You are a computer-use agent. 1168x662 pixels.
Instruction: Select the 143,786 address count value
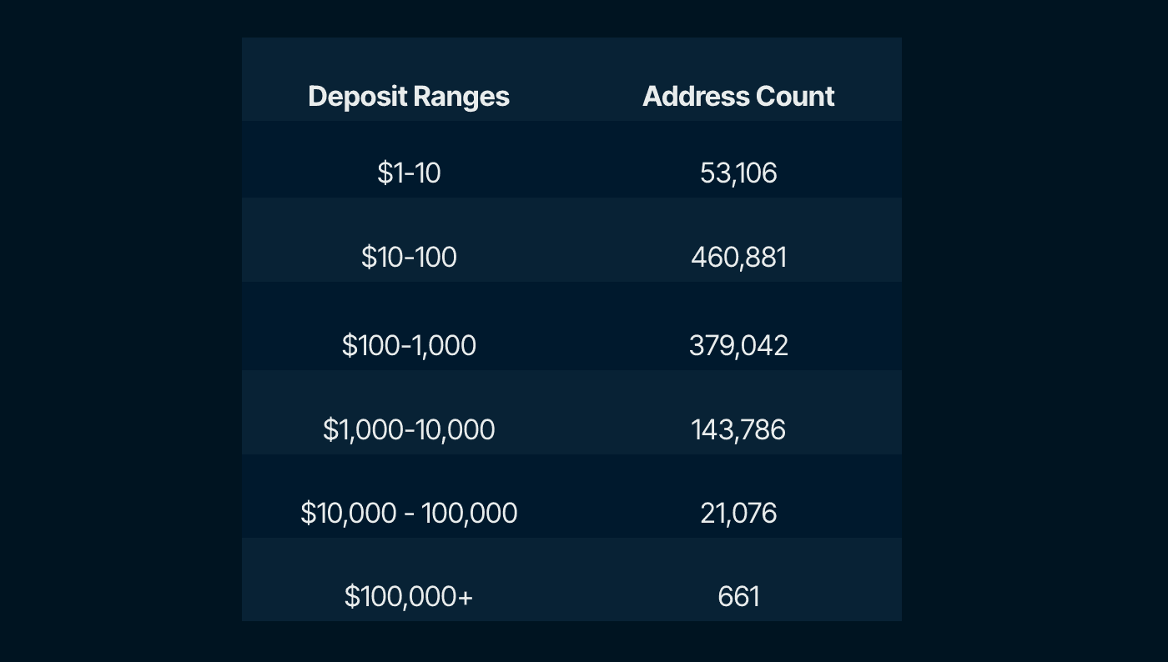738,429
